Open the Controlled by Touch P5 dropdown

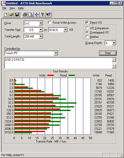pos(56,53)
